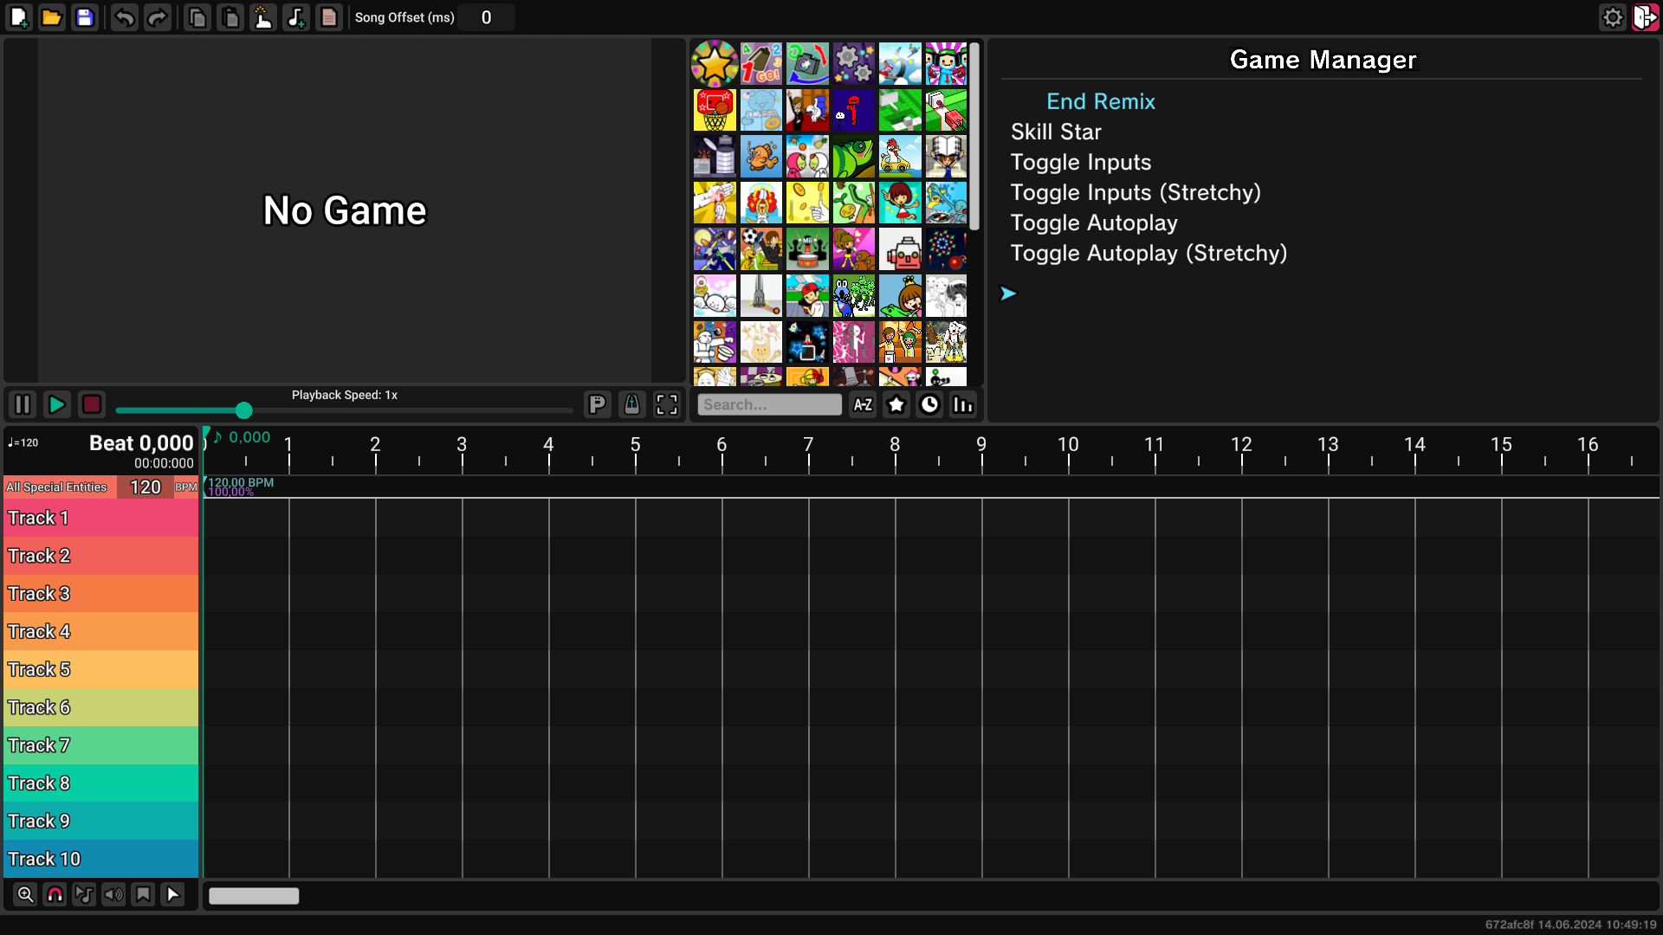
Task: Click the playback speed slider handle
Action: click(x=243, y=410)
